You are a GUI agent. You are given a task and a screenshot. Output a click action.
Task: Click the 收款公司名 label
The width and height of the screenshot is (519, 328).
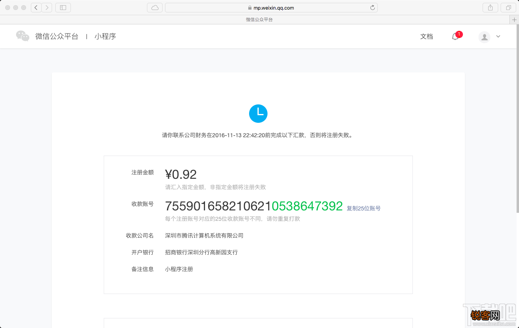140,236
